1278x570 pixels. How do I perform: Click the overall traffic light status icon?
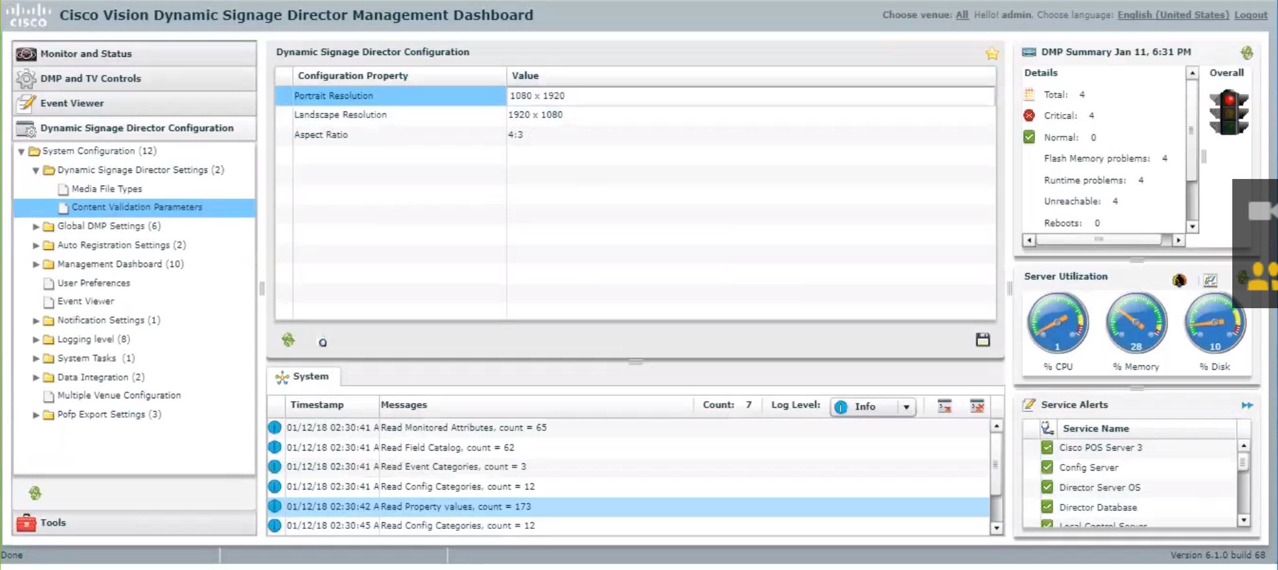click(1229, 112)
